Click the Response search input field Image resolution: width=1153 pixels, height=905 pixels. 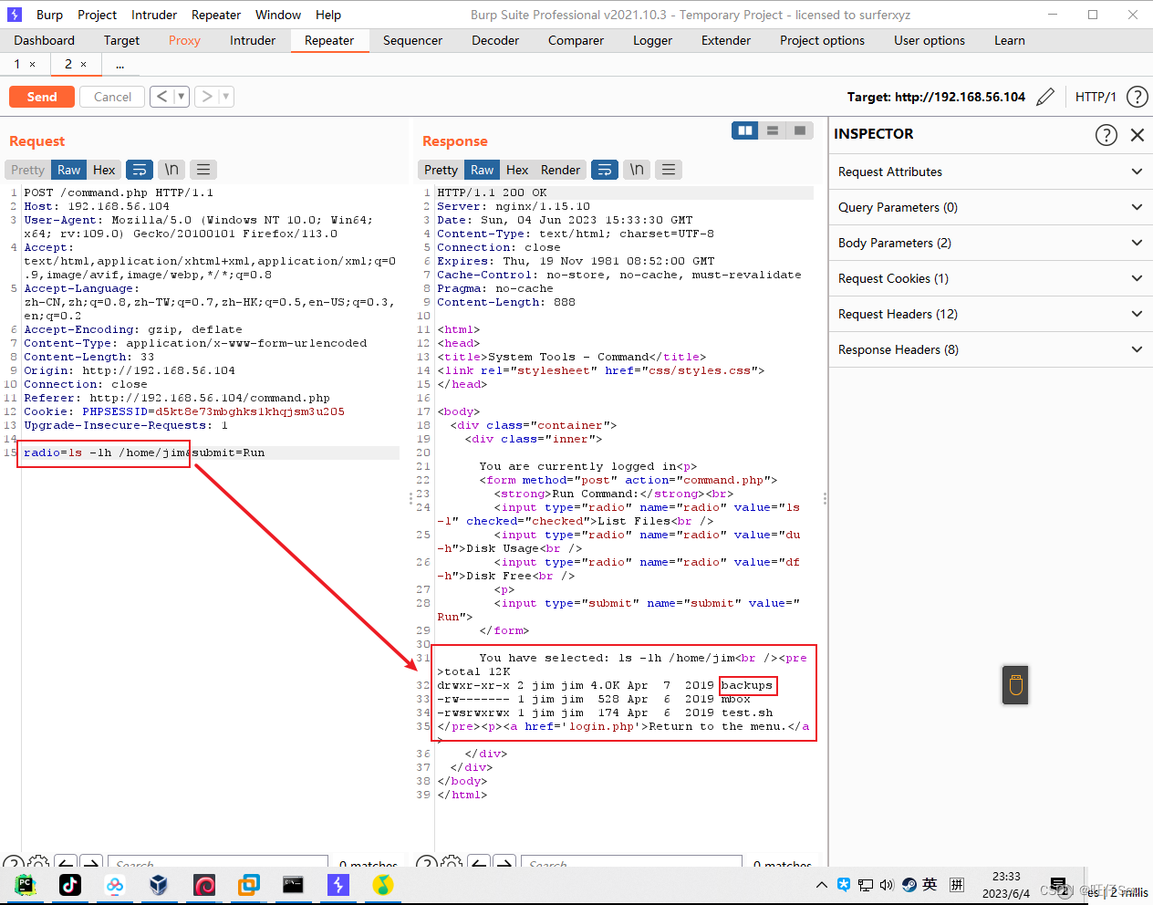click(x=631, y=862)
